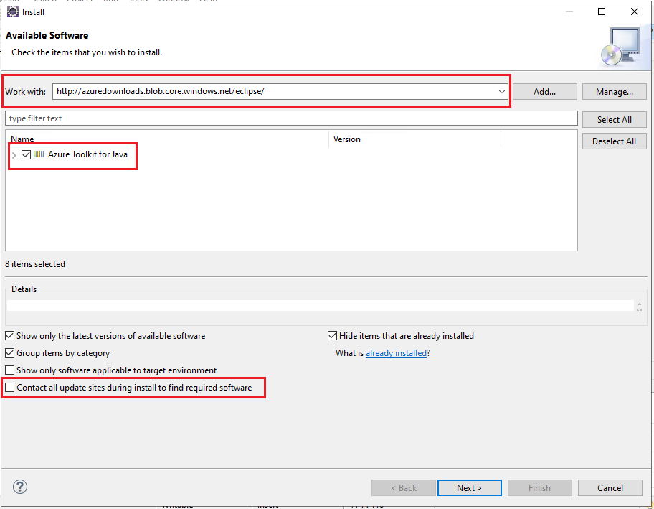The image size is (654, 509).
Task: Enable Show only software applicable to target environment
Action: tap(9, 370)
